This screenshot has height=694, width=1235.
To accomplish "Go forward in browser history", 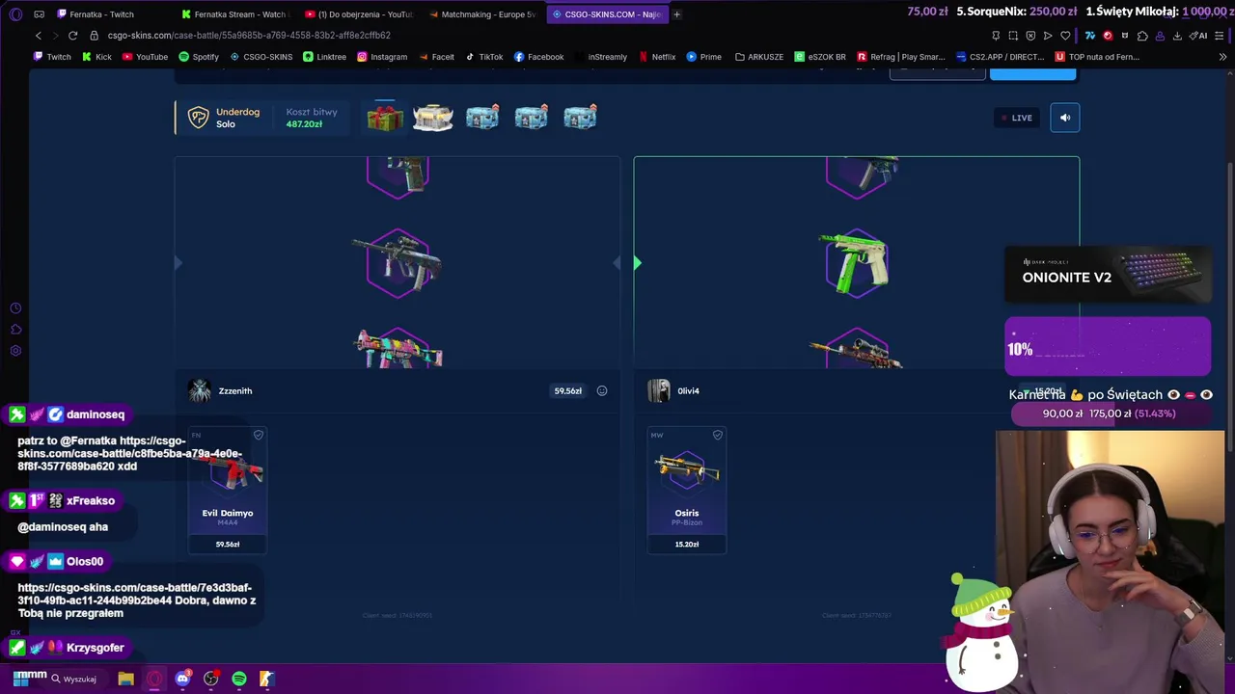I will [55, 36].
